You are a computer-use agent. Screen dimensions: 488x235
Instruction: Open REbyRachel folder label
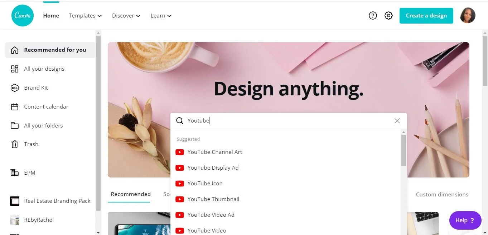(x=39, y=220)
